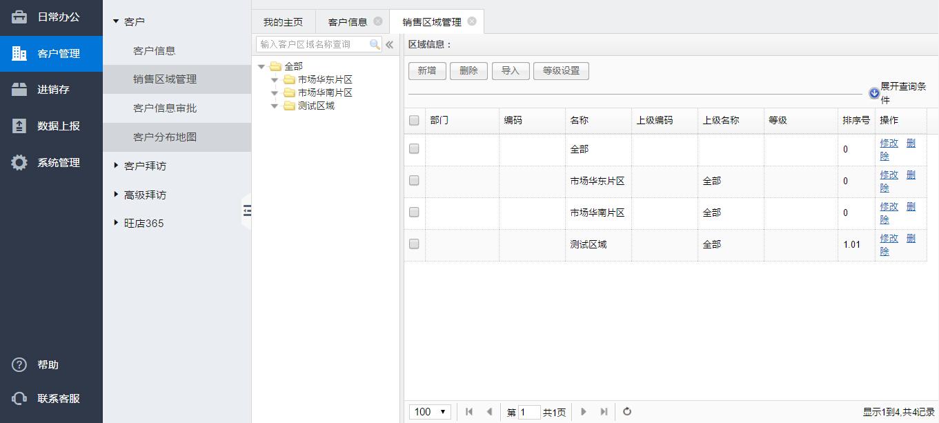Collapse the region tree panel with double-arrow icon
Viewport: 939px width, 423px height.
[390, 44]
